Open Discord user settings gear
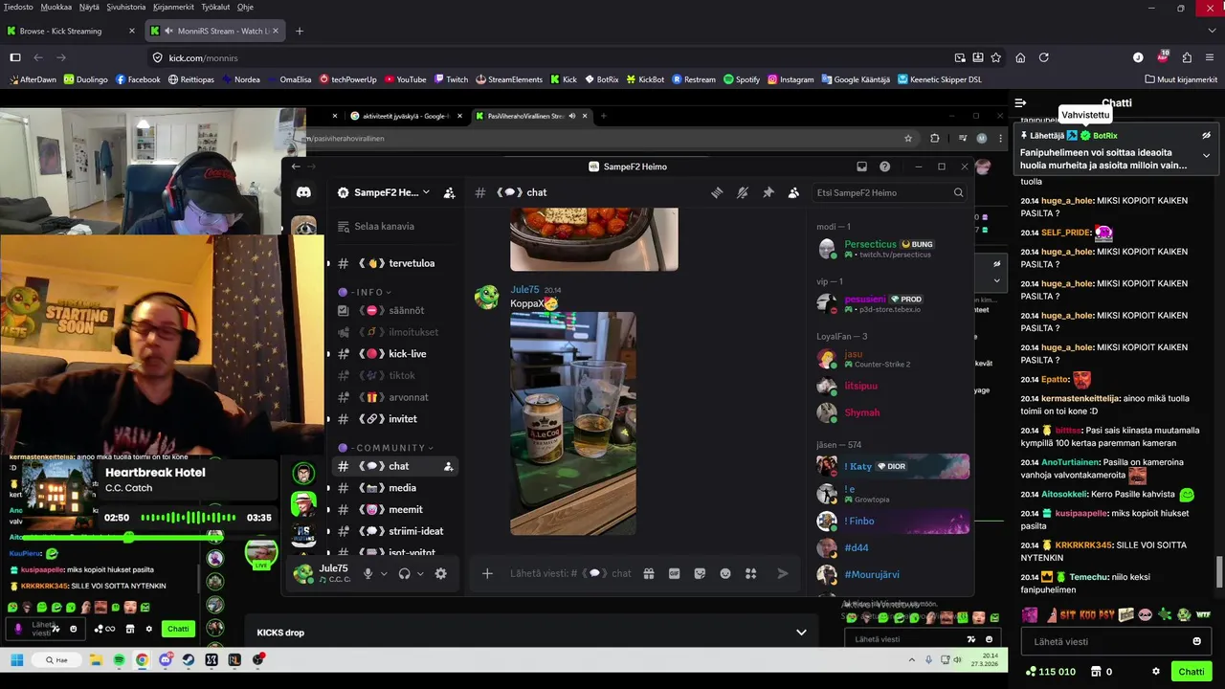 pos(440,573)
